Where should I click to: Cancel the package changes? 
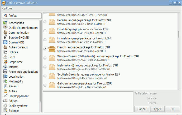[x=142, y=109]
